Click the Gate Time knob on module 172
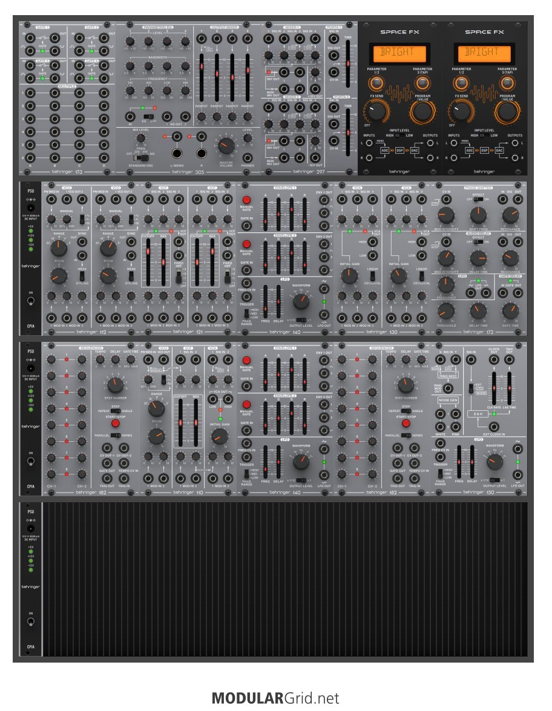 (510, 311)
